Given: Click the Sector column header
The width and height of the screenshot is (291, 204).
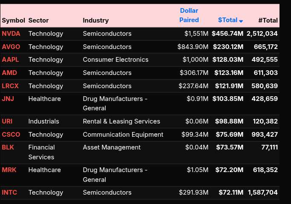Looking at the screenshot, I should click(x=38, y=20).
